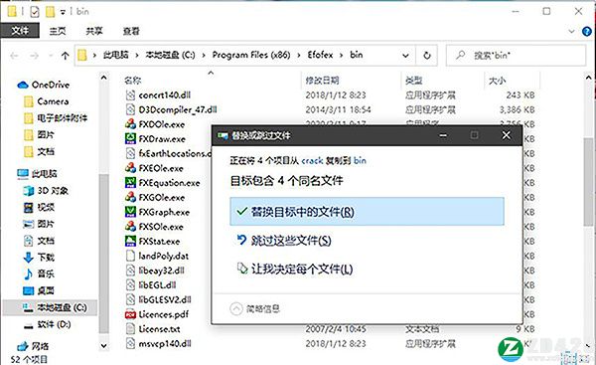The width and height of the screenshot is (596, 365).
Task: Select 本地磁盘 (C:) in navigation pane
Action: pyautogui.click(x=50, y=307)
